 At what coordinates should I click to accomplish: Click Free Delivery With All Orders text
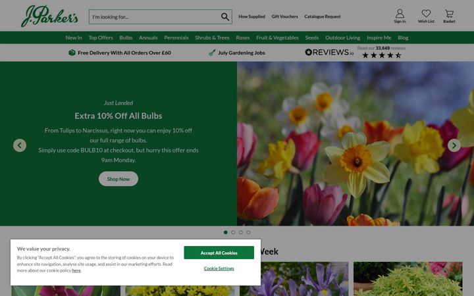tap(124, 53)
